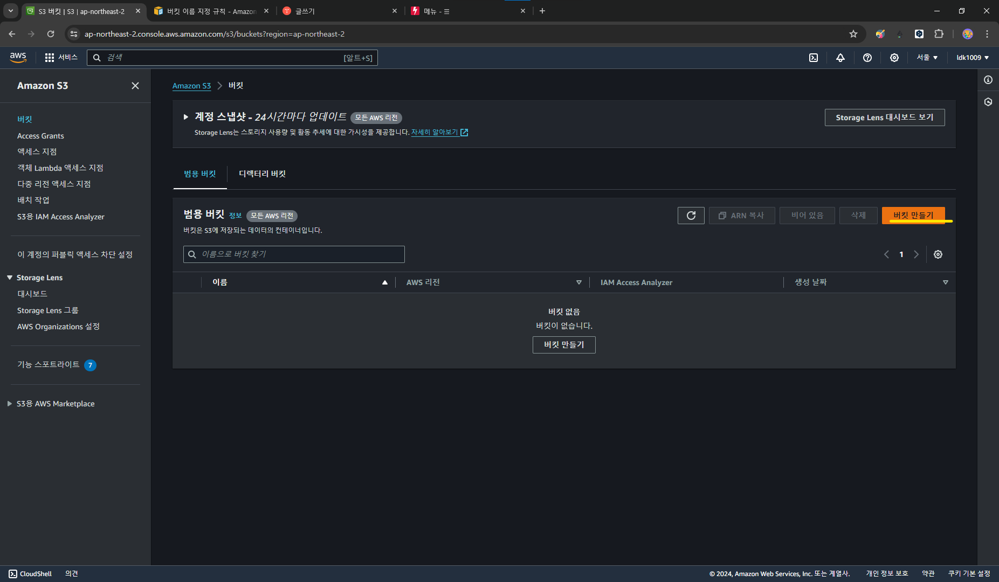Close the Amazon S3 side navigation
This screenshot has height=582, width=999.
point(135,86)
